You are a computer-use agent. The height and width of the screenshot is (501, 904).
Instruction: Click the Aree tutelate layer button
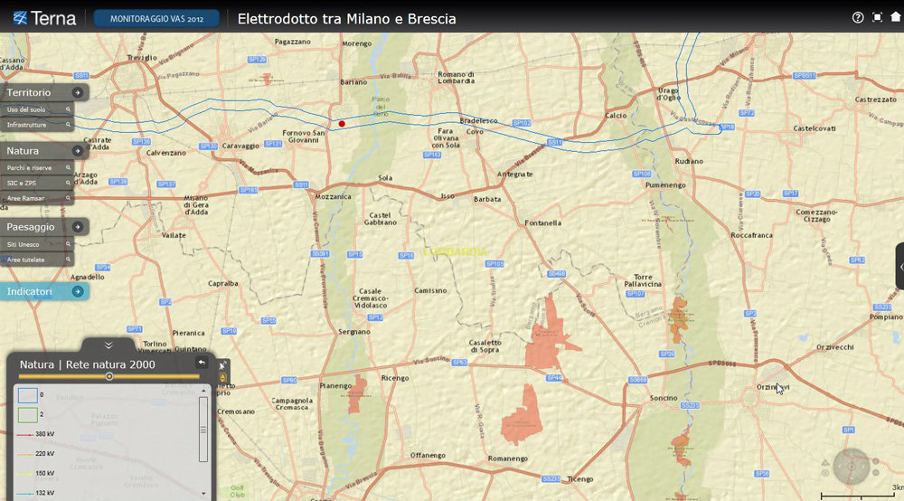[36, 260]
